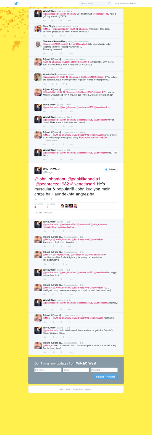152x435 pixels.
Task: Open the Help footer link
Action: click(x=81, y=389)
